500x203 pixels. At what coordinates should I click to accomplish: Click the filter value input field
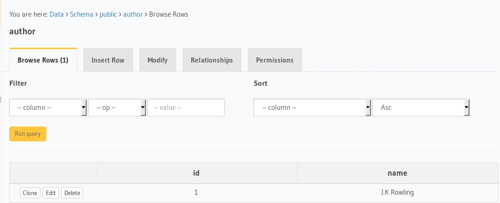(x=186, y=108)
